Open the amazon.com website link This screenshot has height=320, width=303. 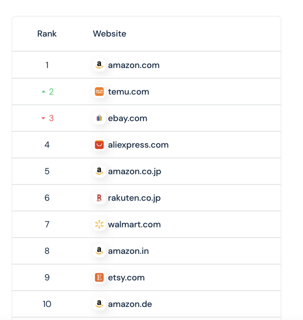(134, 65)
